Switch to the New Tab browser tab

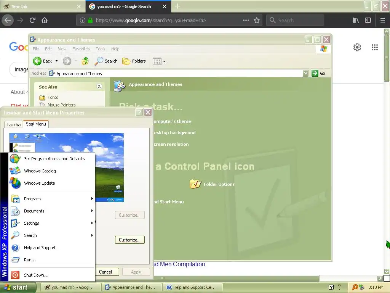pyautogui.click(x=42, y=6)
